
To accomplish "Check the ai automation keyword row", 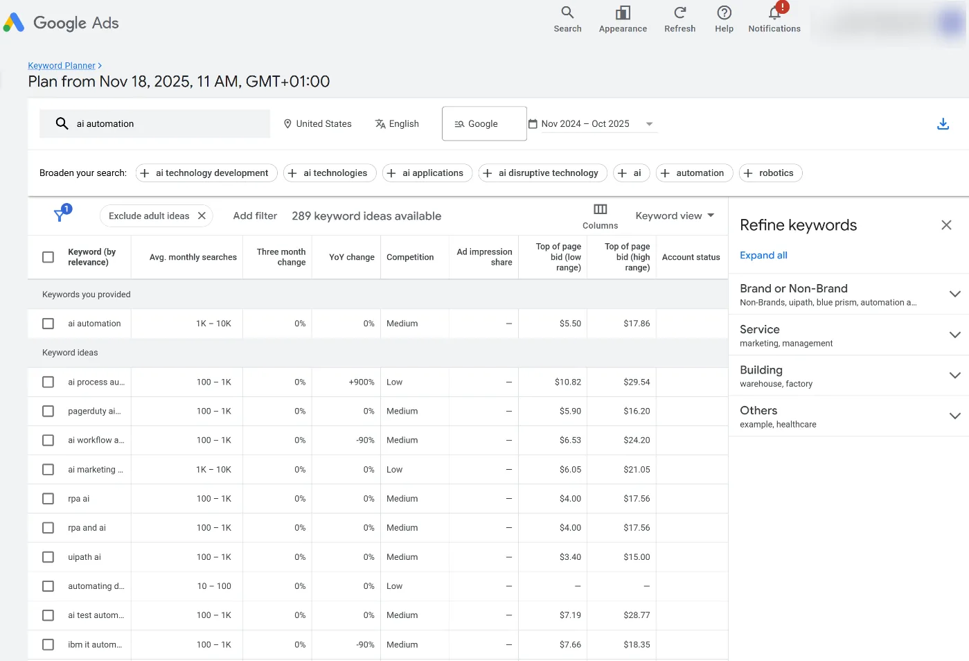I will pos(48,323).
